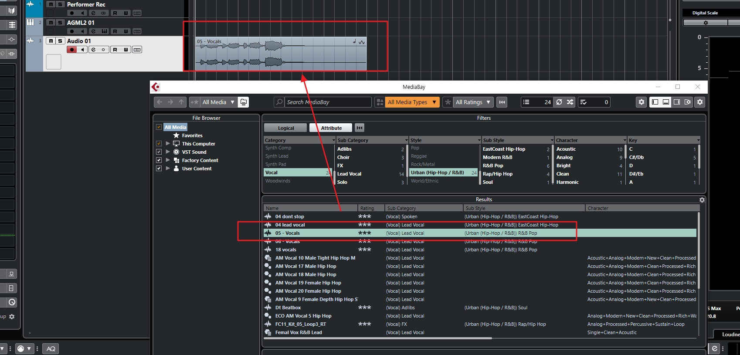Click the Digital Scale settings gear
The height and width of the screenshot is (355, 740).
click(x=706, y=23)
